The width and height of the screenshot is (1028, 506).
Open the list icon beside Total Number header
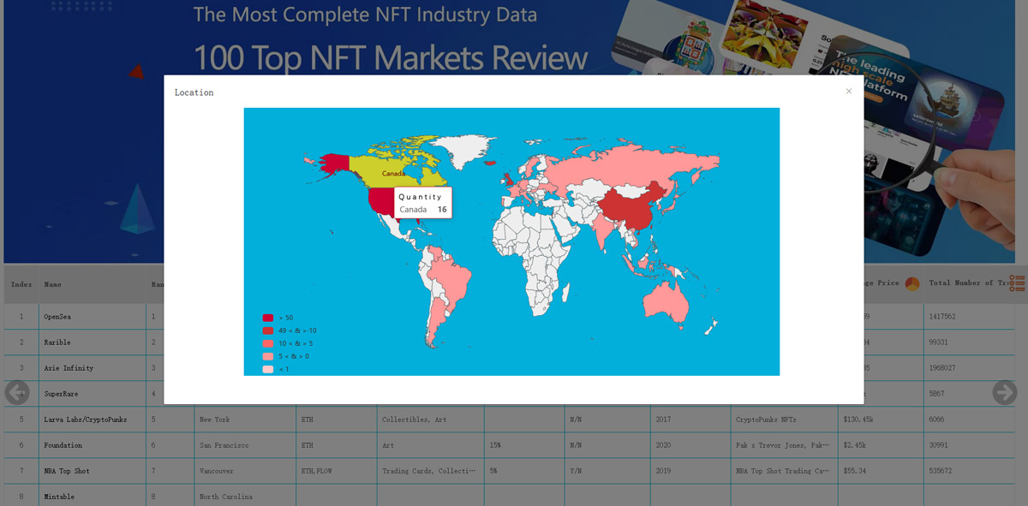[x=1017, y=283]
